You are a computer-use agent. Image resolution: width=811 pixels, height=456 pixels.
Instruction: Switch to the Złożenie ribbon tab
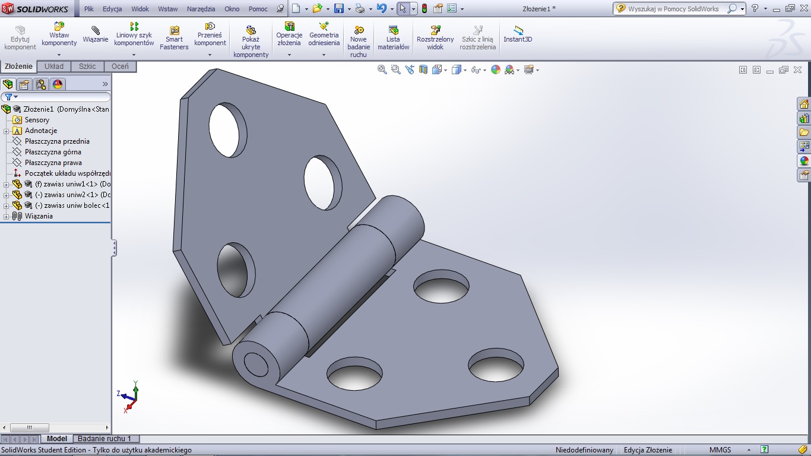tap(19, 66)
